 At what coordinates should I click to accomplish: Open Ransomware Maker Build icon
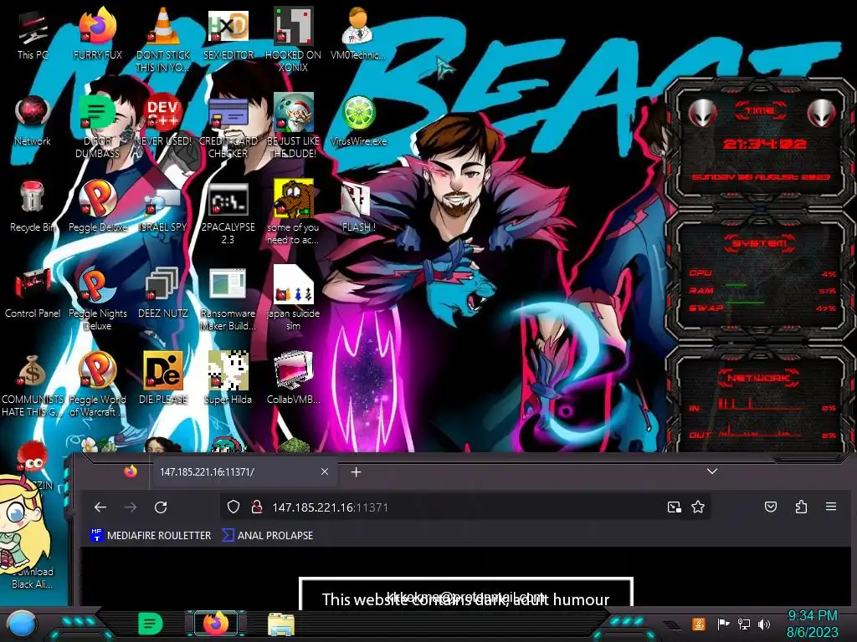tap(228, 298)
